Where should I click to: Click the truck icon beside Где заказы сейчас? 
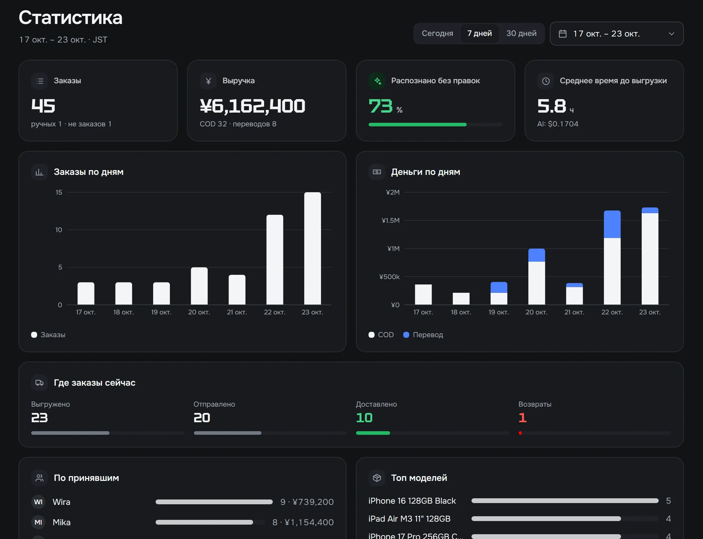(x=39, y=383)
